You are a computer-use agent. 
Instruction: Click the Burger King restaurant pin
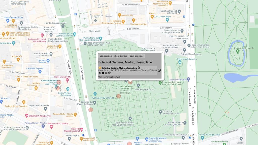coord(60,47)
